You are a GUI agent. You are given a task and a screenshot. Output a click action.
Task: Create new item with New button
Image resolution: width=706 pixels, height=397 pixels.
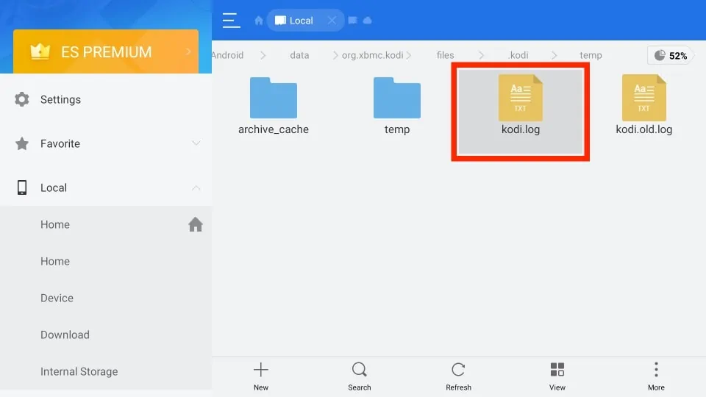[260, 376]
